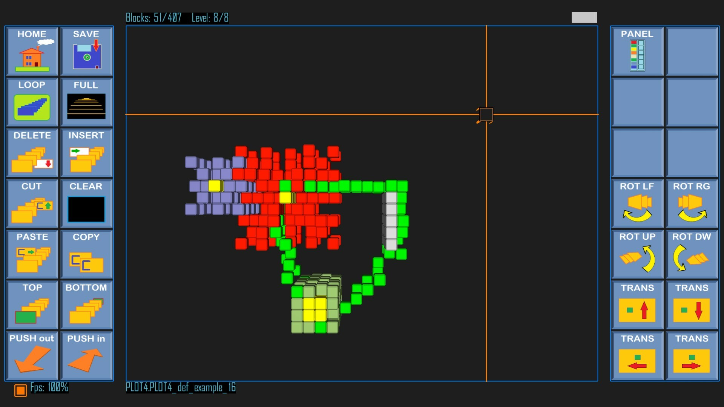The width and height of the screenshot is (724, 407).
Task: Select the HOME tool
Action: (32, 52)
